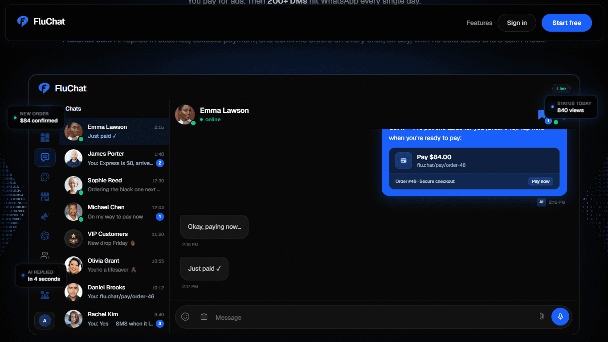Click the FluChat logo inside the app window
Viewport: 608px width, 342px height.
62,88
